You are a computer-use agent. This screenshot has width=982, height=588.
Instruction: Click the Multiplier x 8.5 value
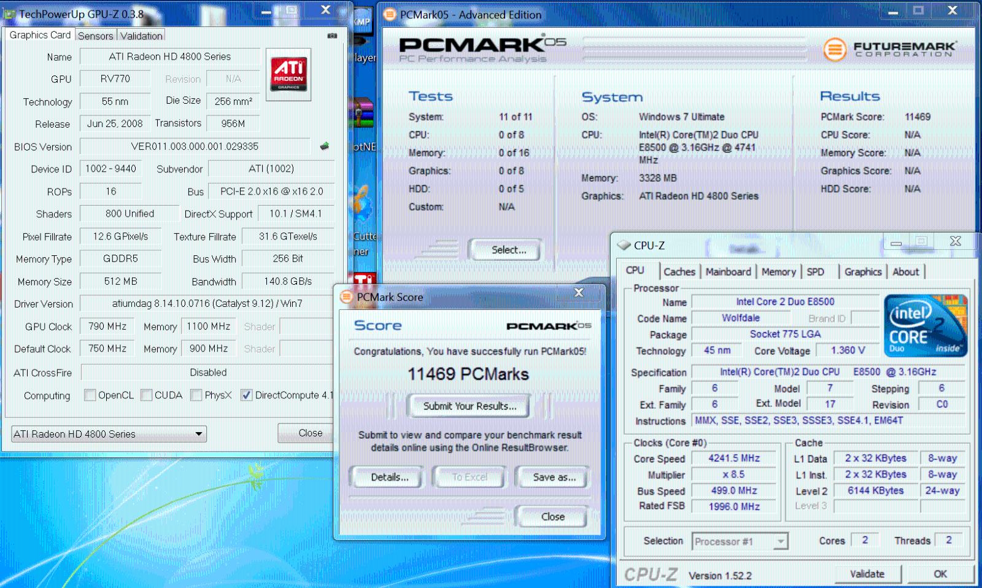734,474
